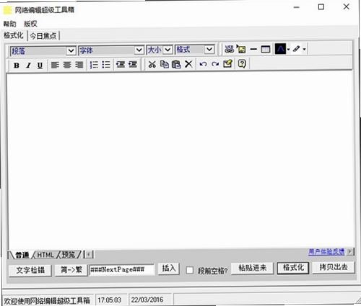Click the 文字检错 button
Viewport: 361px width, 306px height.
point(30,270)
